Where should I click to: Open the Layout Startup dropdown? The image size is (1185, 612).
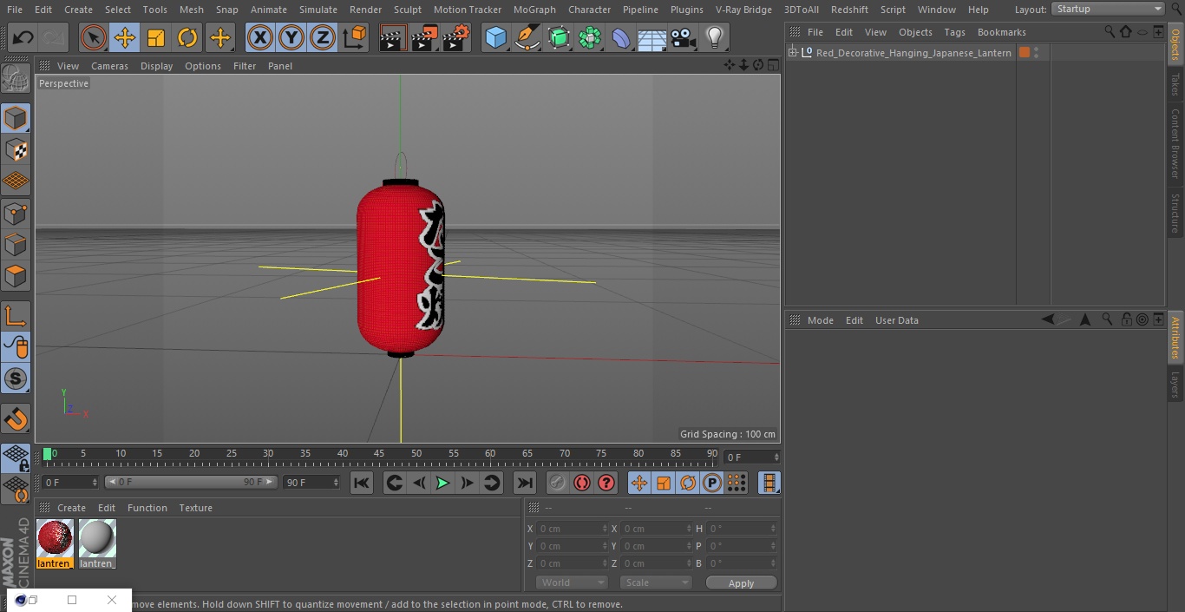[1108, 9]
